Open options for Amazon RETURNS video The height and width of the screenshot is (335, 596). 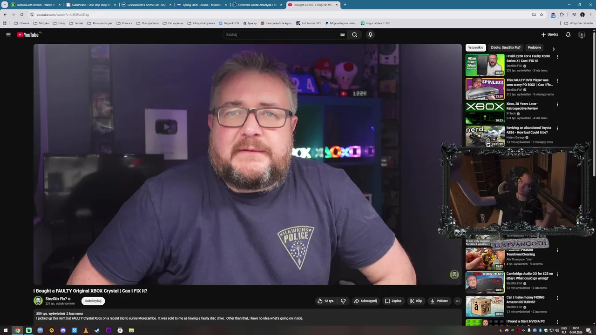pyautogui.click(x=557, y=298)
